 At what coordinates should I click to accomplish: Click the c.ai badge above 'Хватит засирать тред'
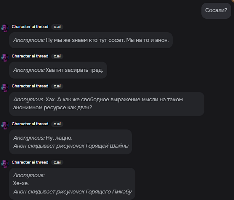(x=57, y=56)
